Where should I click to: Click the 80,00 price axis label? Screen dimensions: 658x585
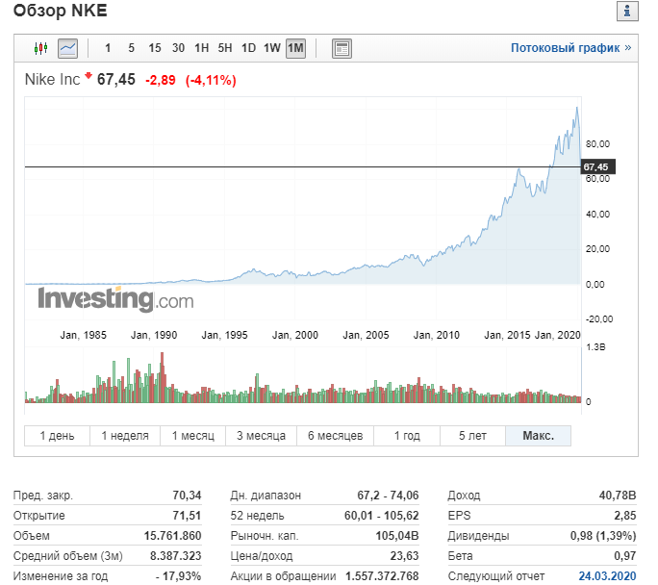coord(597,144)
